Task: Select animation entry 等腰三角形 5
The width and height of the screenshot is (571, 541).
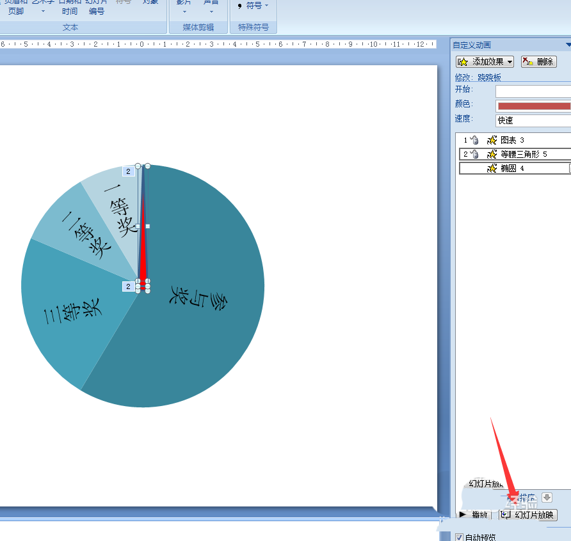Action: click(x=514, y=154)
